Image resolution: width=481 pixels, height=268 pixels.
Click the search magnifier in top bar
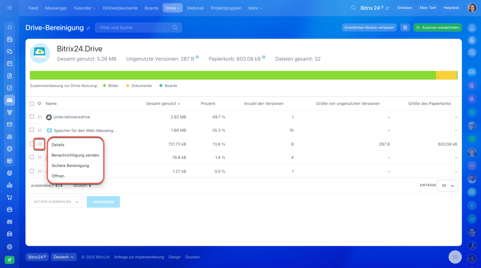click(353, 8)
